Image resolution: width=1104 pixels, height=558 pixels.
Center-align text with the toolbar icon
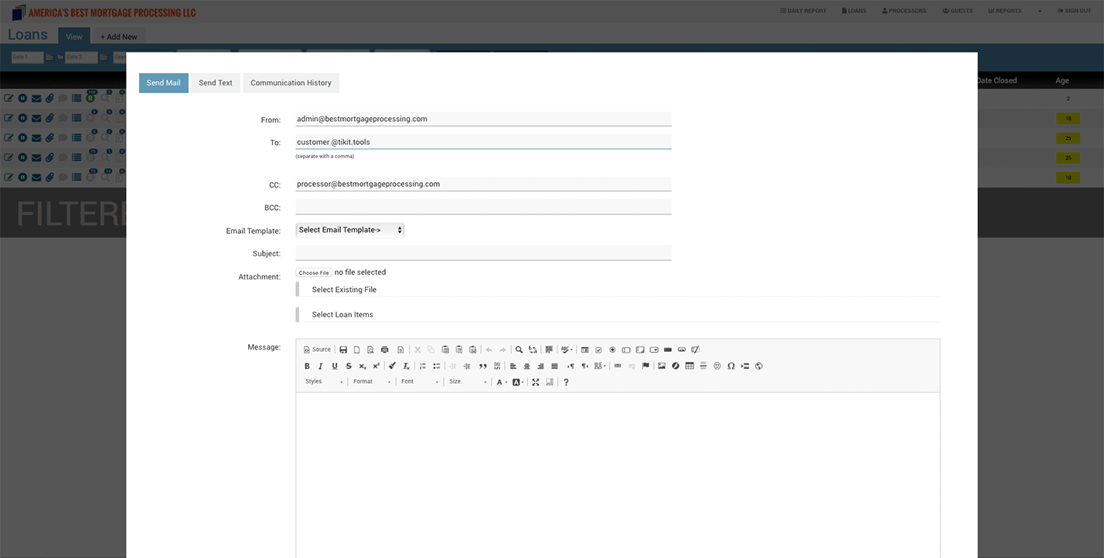(527, 366)
